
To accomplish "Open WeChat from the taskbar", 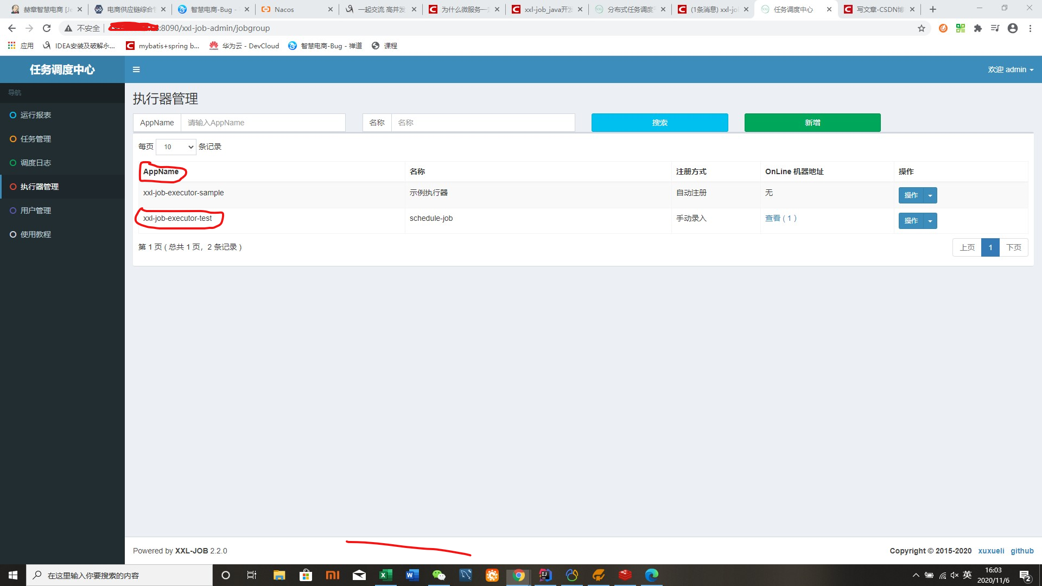I will [439, 575].
